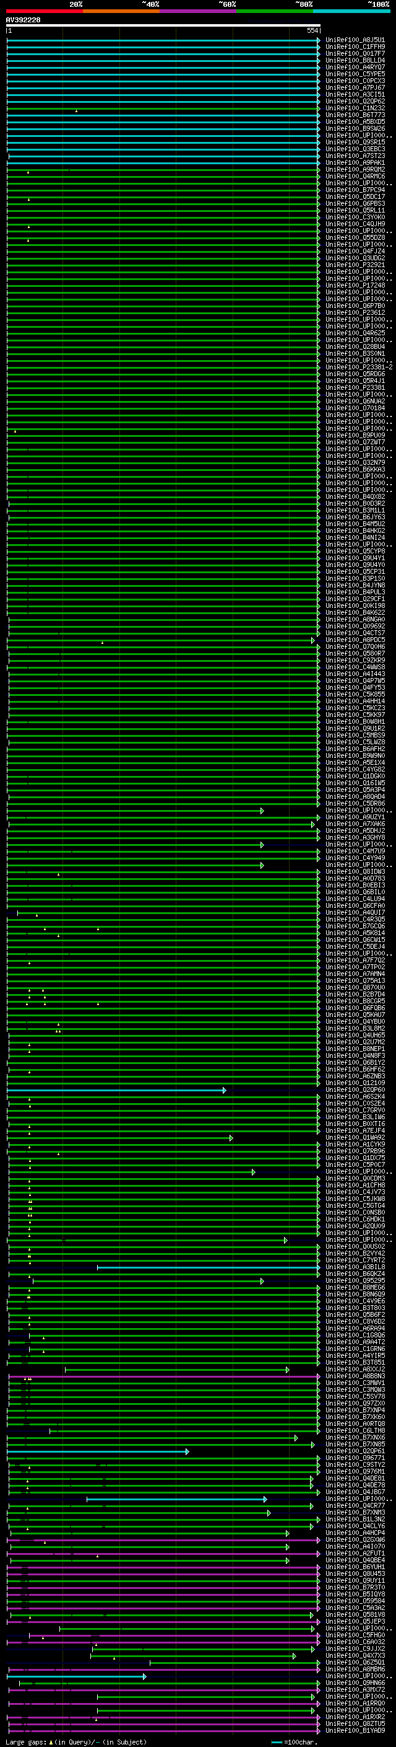Click the Large gaps legend text in the footer

[76, 1741]
